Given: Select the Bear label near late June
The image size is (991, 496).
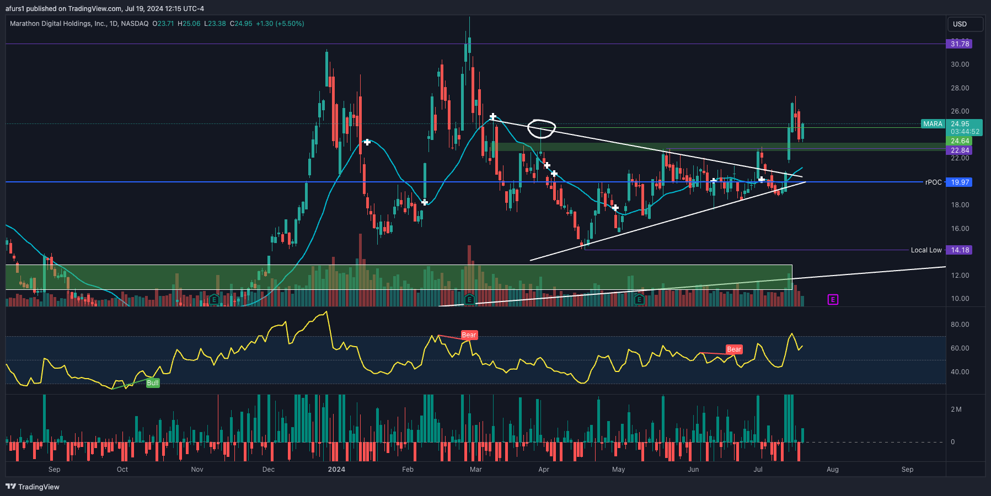Looking at the screenshot, I should pos(734,349).
